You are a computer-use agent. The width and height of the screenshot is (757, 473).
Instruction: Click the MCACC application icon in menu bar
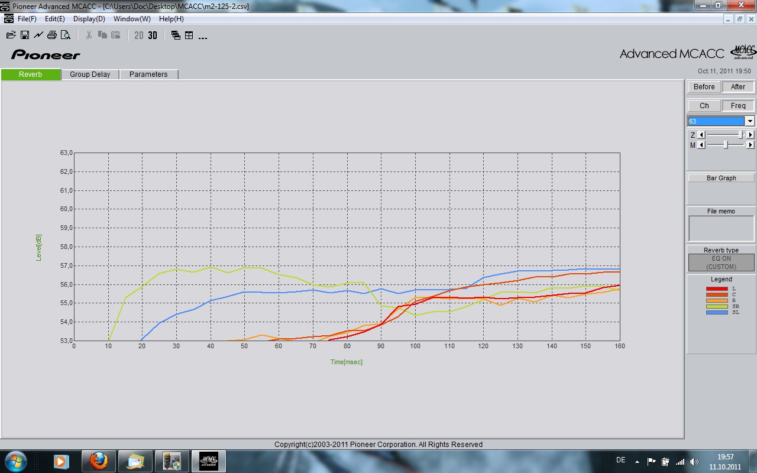(8, 18)
